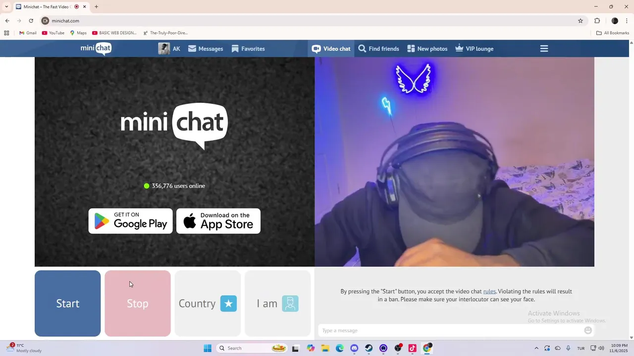Open the weather widget showing 11°C
Screen dimensions: 634x356
(24, 348)
